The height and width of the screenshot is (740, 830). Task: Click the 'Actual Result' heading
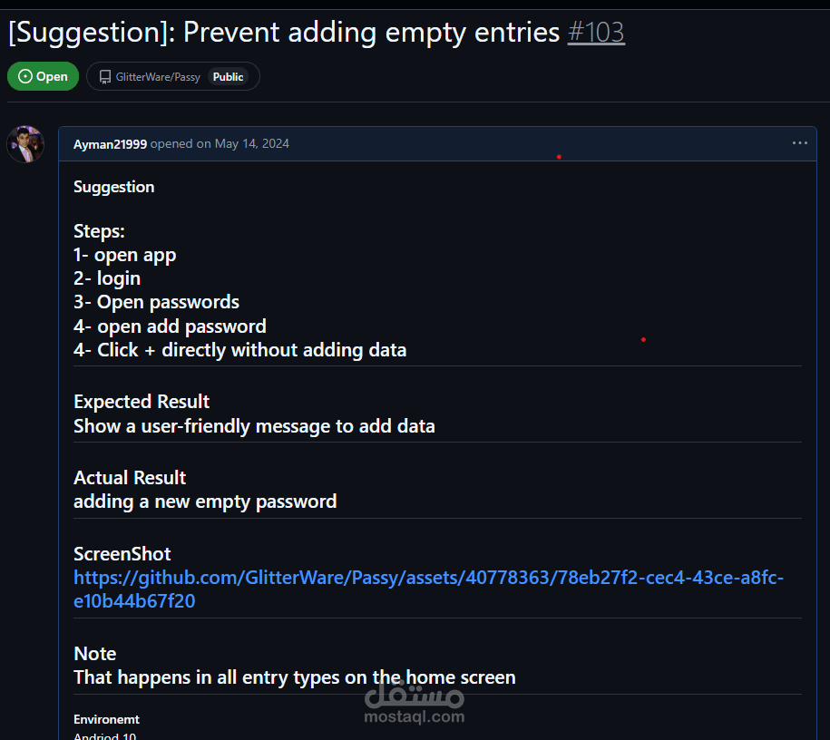pyautogui.click(x=130, y=478)
